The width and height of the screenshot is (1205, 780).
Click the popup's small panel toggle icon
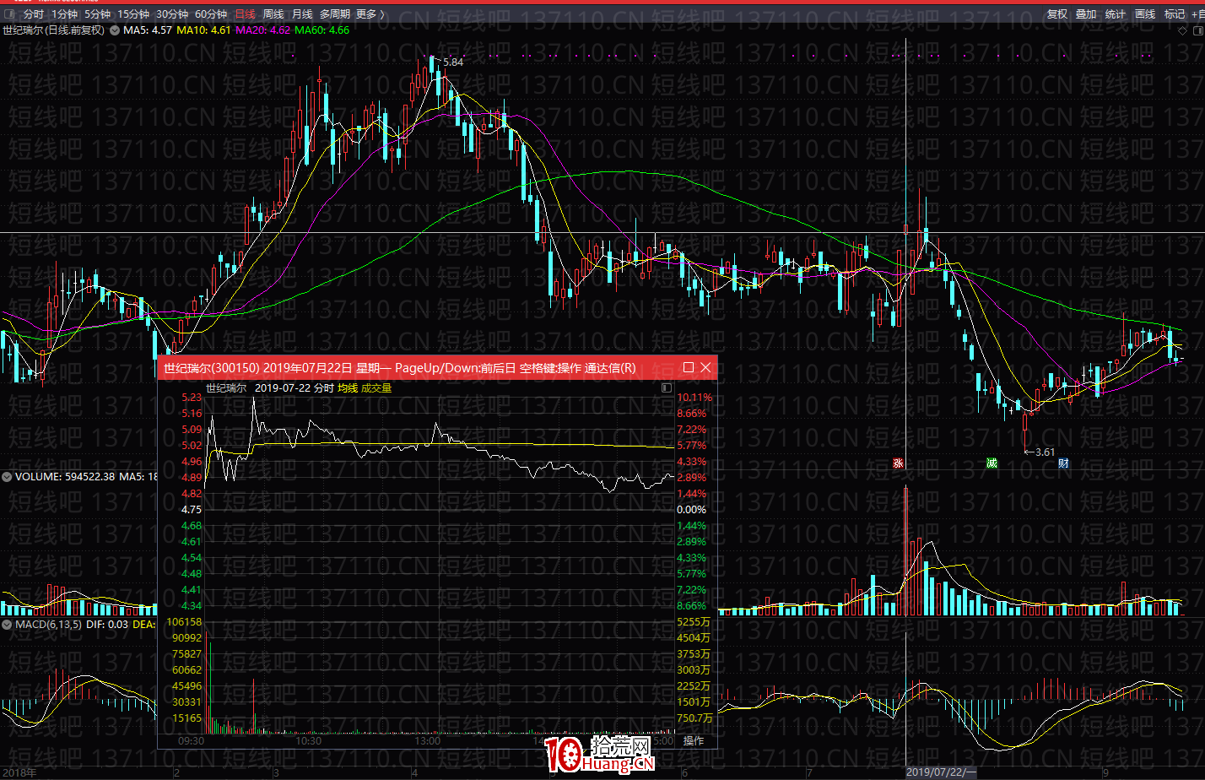point(667,388)
